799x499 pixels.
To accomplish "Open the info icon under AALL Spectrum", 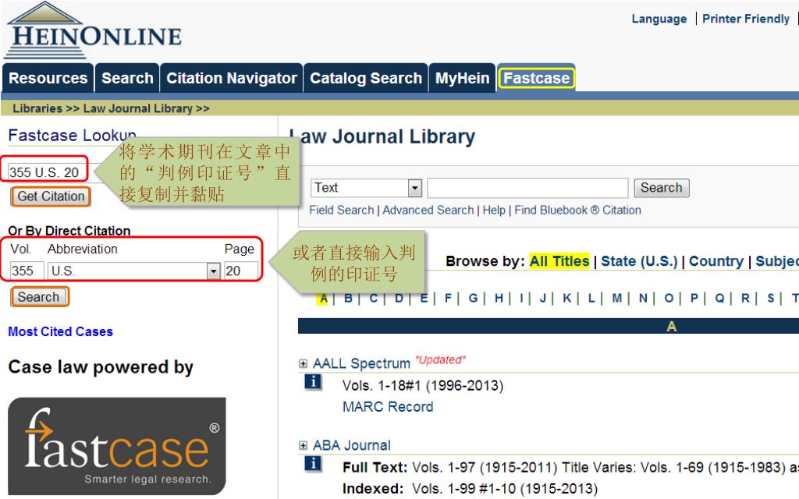I will tap(313, 381).
